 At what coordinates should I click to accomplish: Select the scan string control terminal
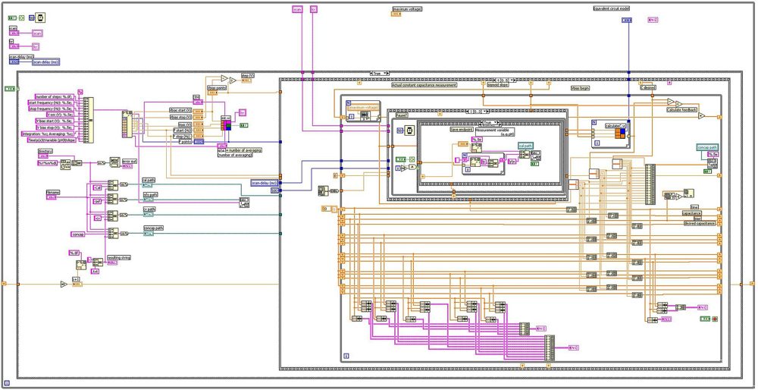point(15,33)
